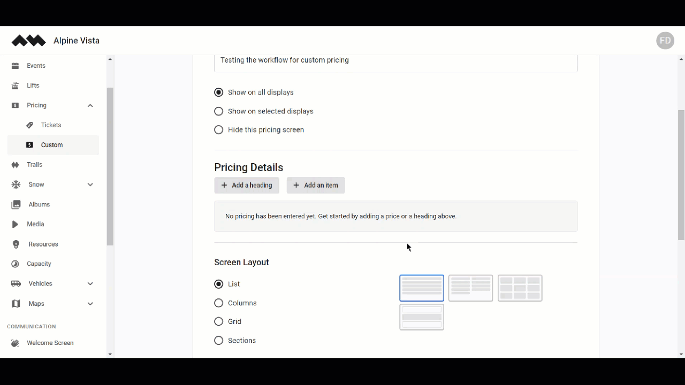The height and width of the screenshot is (385, 685).
Task: Select Hide this pricing screen radio
Action: pyautogui.click(x=218, y=130)
